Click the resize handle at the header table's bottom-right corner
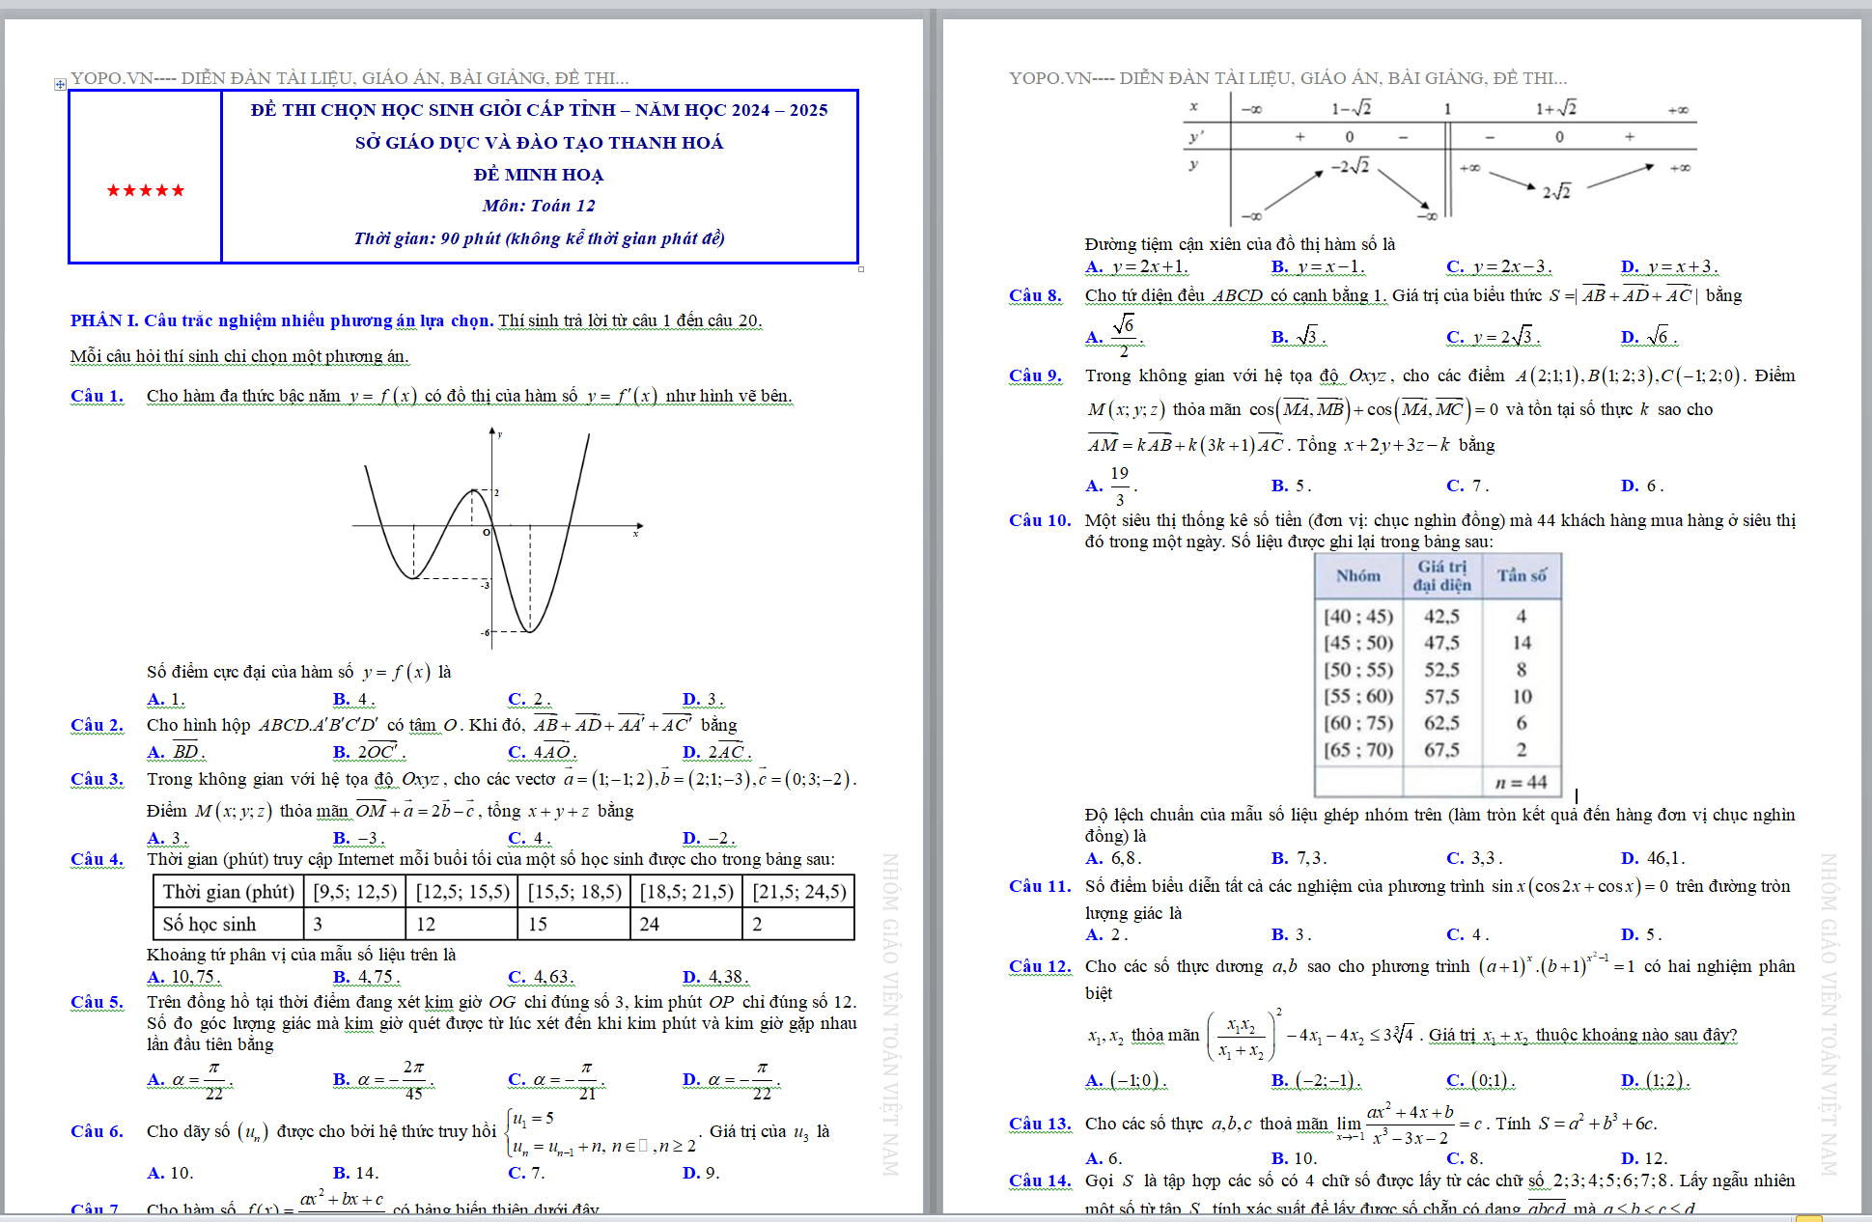The height and width of the screenshot is (1222, 1872). (x=861, y=269)
